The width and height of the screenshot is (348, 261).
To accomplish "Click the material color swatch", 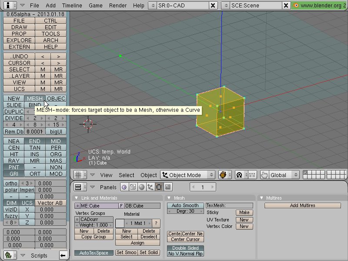I will coord(120,223).
